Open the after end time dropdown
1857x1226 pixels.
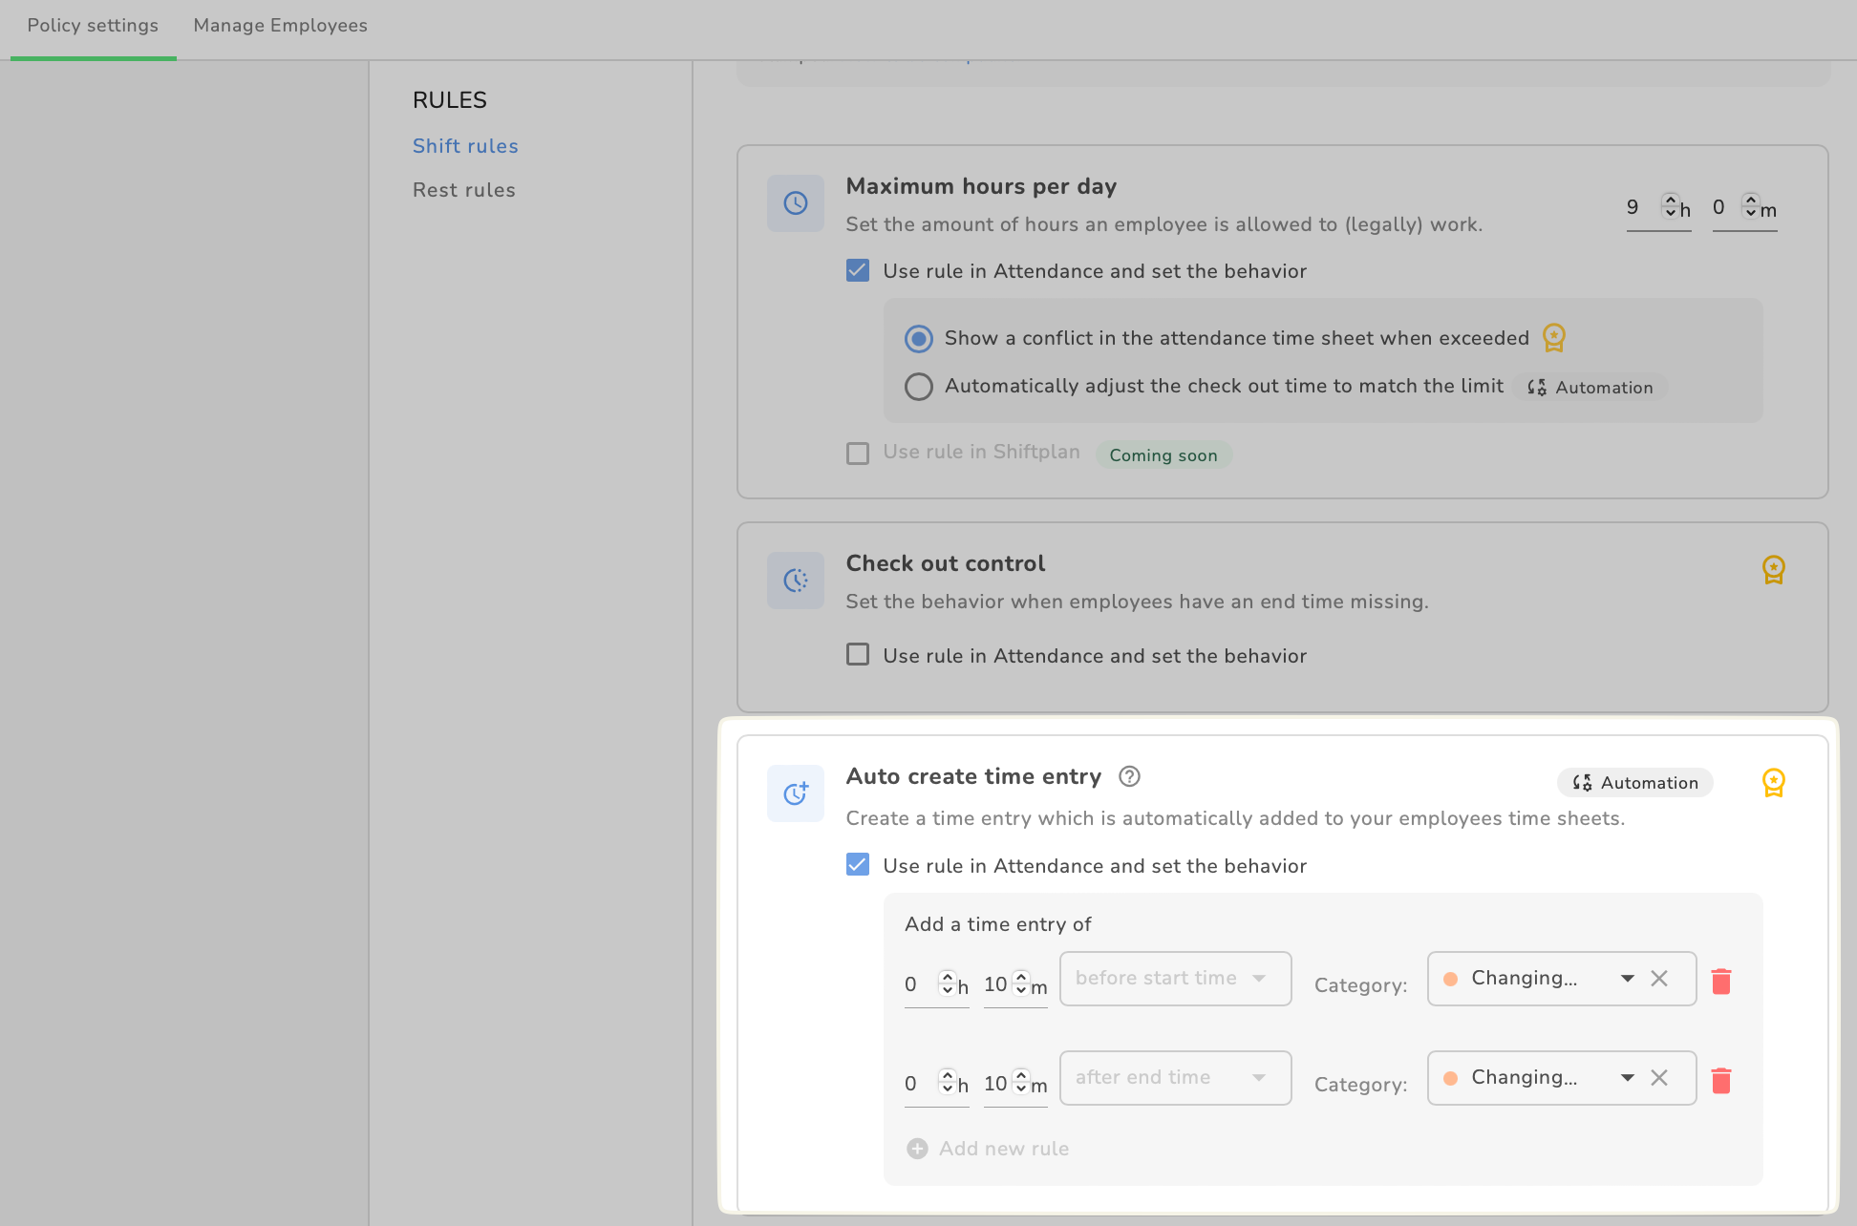click(1175, 1078)
